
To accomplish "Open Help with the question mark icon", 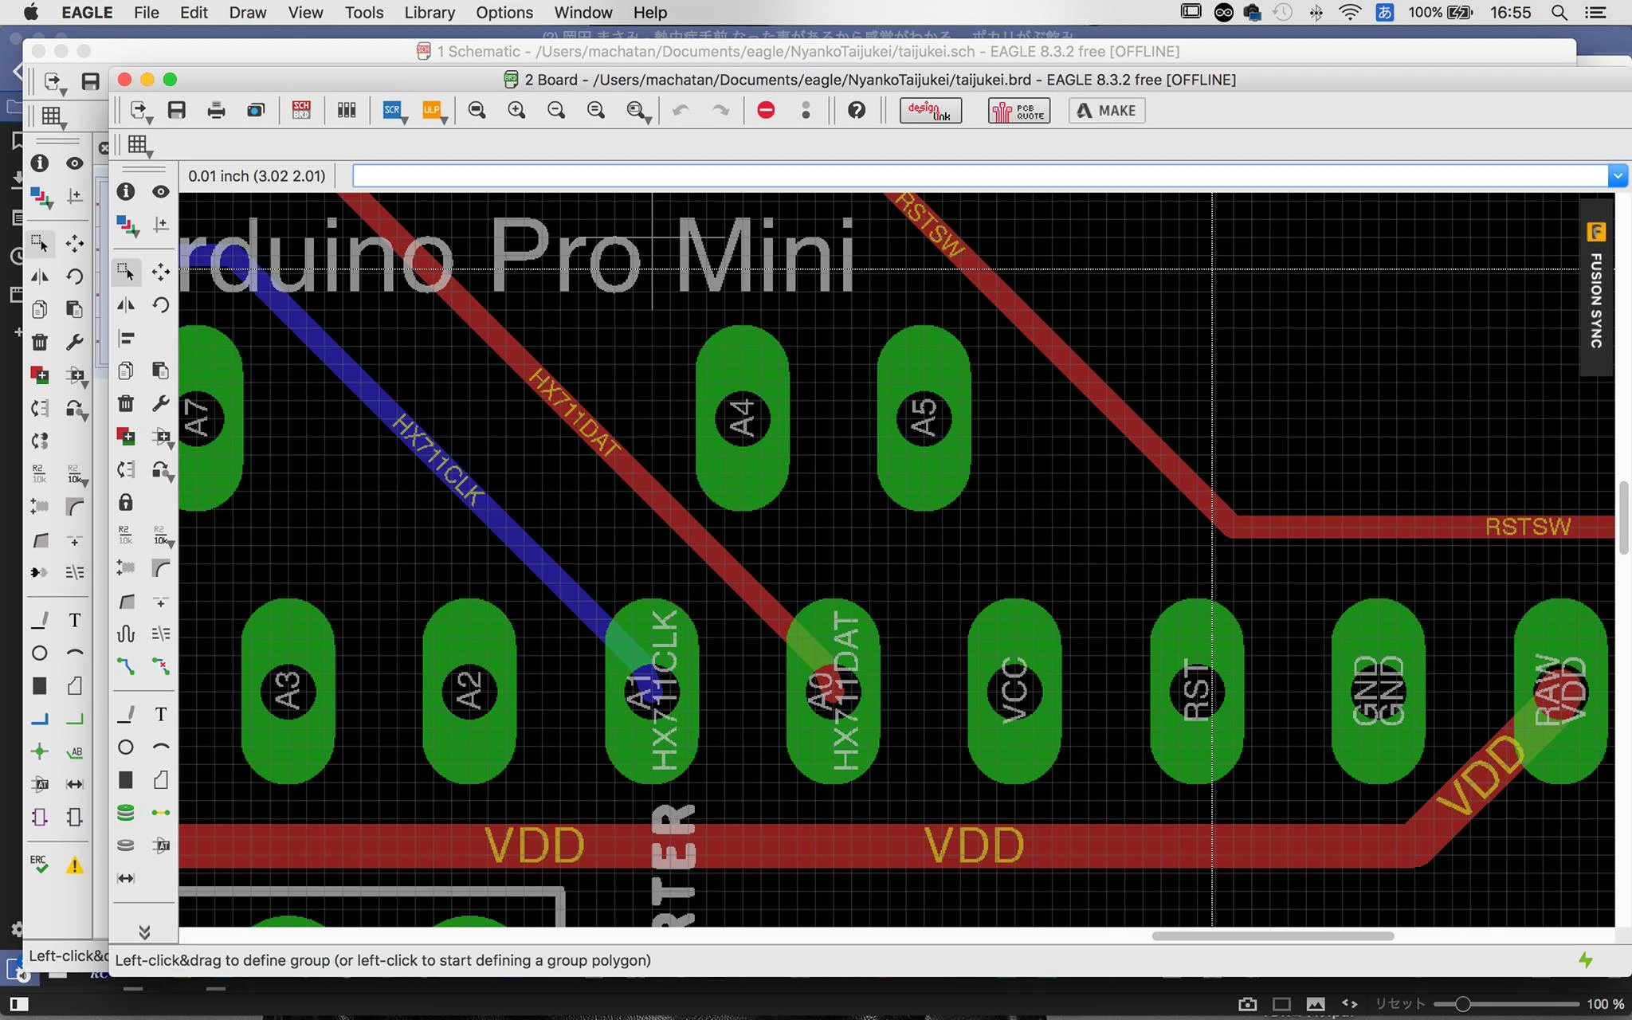I will pos(857,110).
